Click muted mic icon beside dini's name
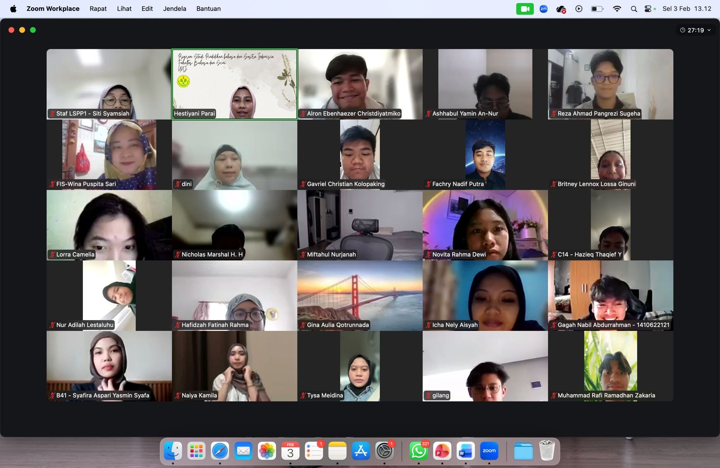The image size is (720, 468). 178,184
